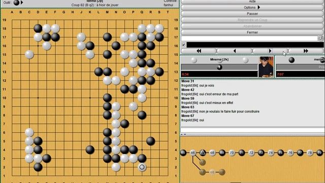Jump to Move 63 in chat log
325x183 pixels.
[x=187, y=107]
